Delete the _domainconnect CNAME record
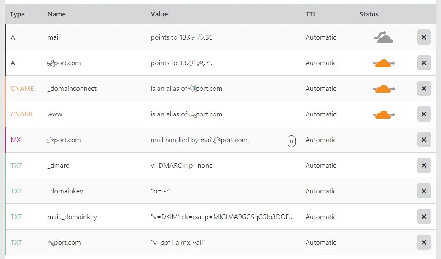The height and width of the screenshot is (259, 441). coord(424,89)
